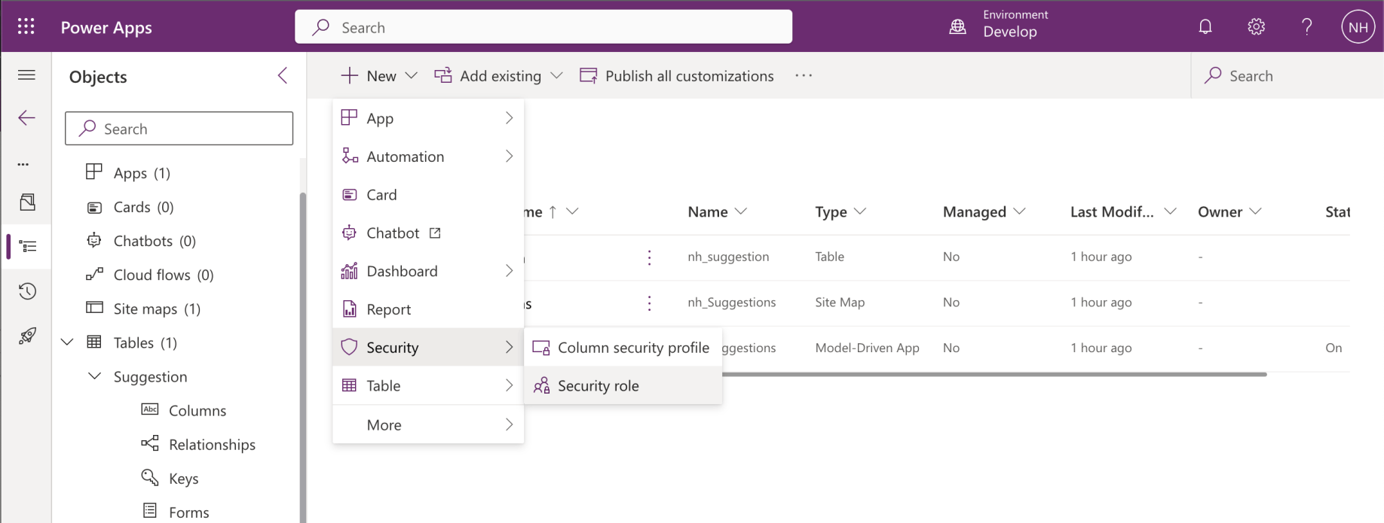Click the Objects pane search field
This screenshot has width=1384, height=523.
point(179,129)
